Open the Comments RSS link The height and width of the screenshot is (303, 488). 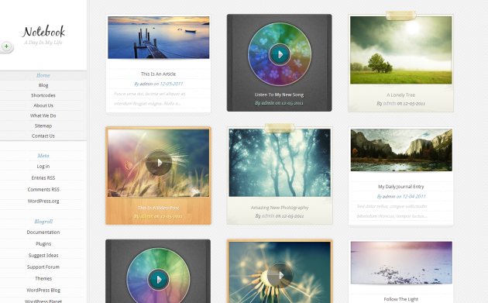43,189
